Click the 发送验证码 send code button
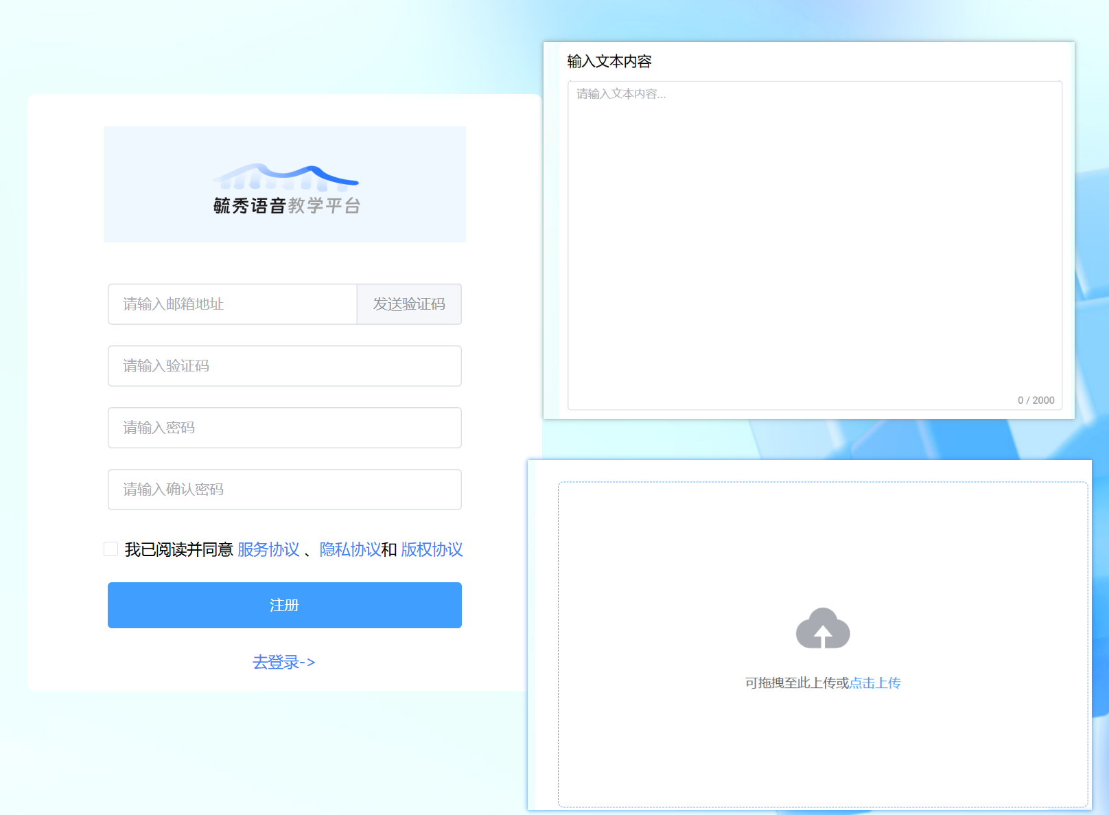The height and width of the screenshot is (815, 1109). (408, 304)
